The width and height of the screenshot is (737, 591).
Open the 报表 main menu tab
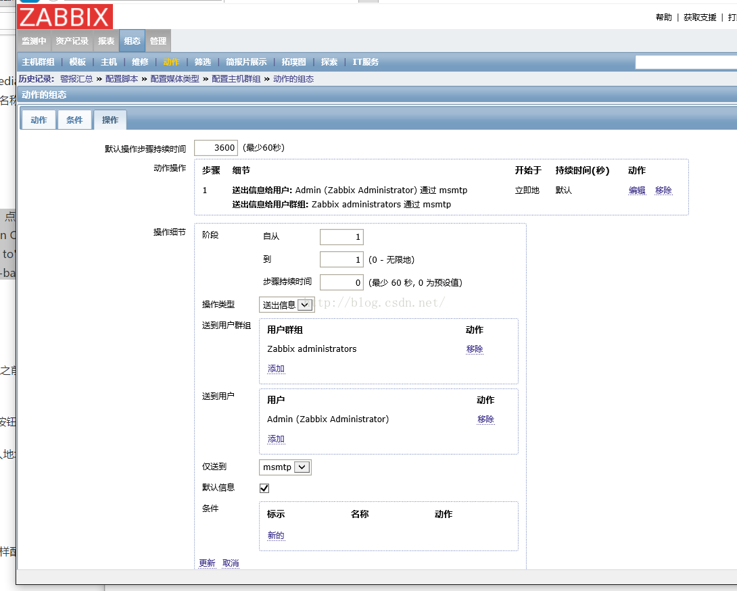point(106,41)
